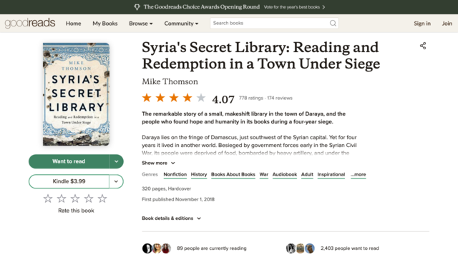
Task: Click the currently reading user avatars
Action: tap(157, 248)
